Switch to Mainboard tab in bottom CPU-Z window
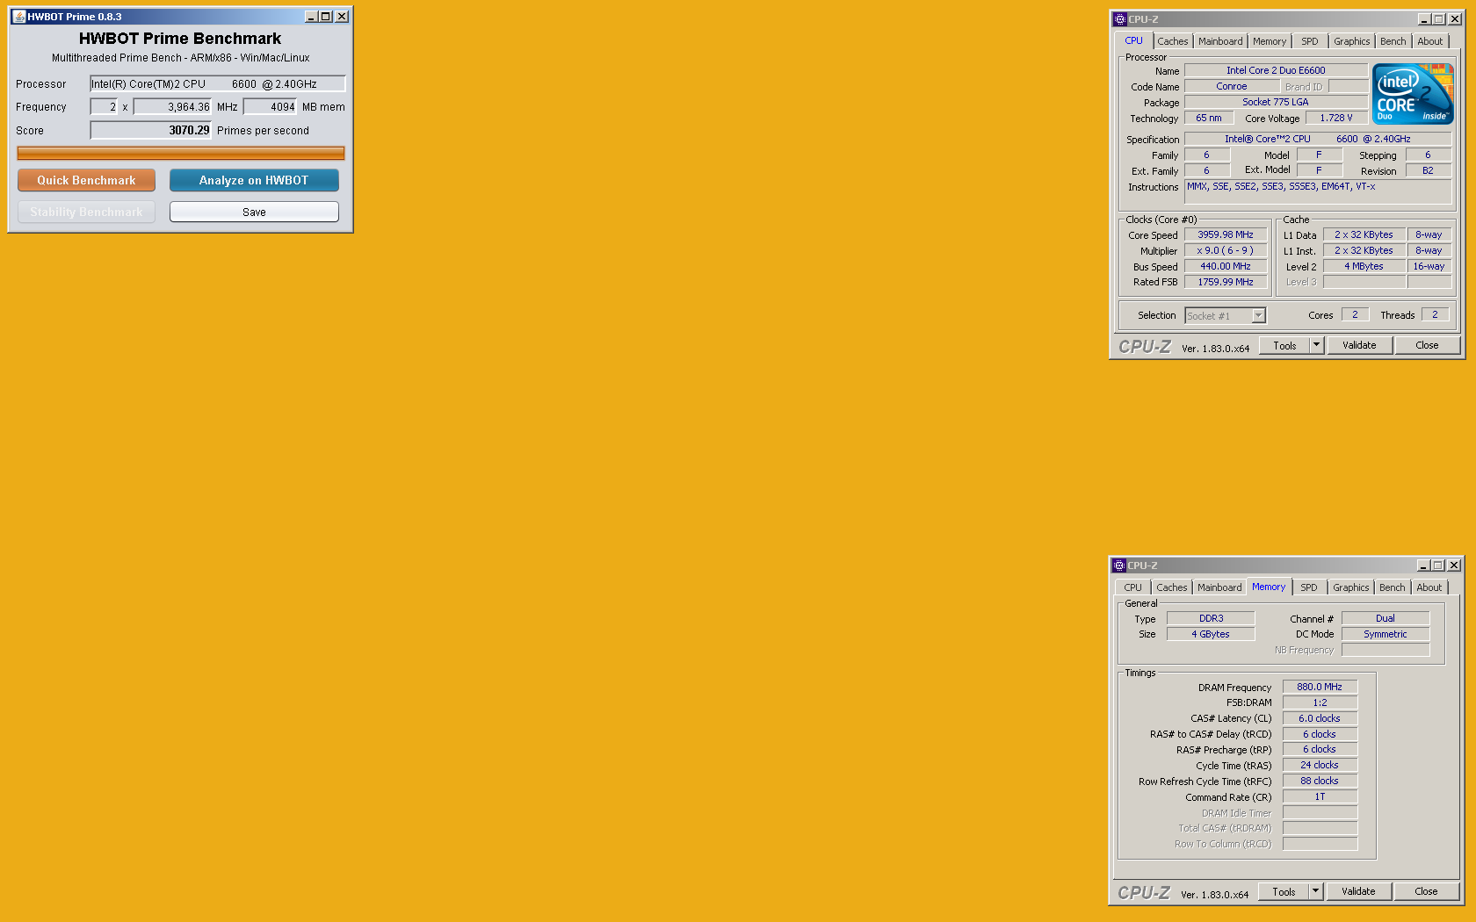 [x=1219, y=587]
